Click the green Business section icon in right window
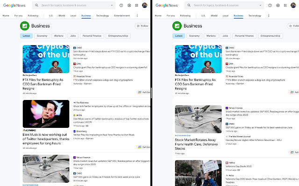 [x=177, y=26]
